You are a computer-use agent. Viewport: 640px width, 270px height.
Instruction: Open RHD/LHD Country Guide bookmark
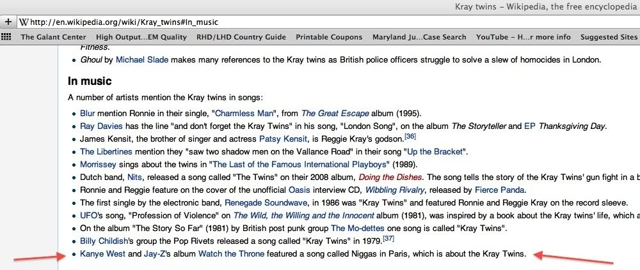pos(241,37)
